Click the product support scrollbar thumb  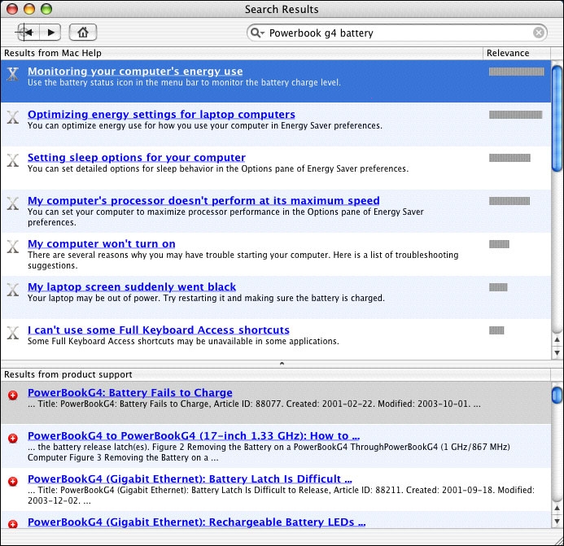557,395
